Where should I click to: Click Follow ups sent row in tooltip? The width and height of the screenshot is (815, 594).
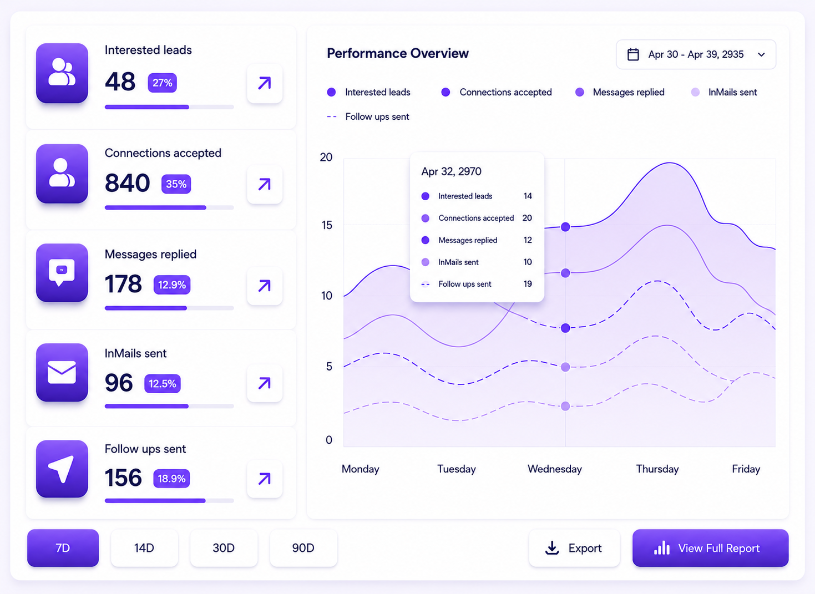click(477, 284)
